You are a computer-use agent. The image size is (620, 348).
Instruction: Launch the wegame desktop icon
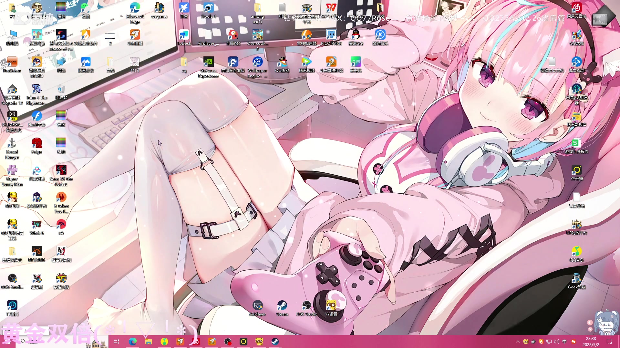(x=159, y=10)
